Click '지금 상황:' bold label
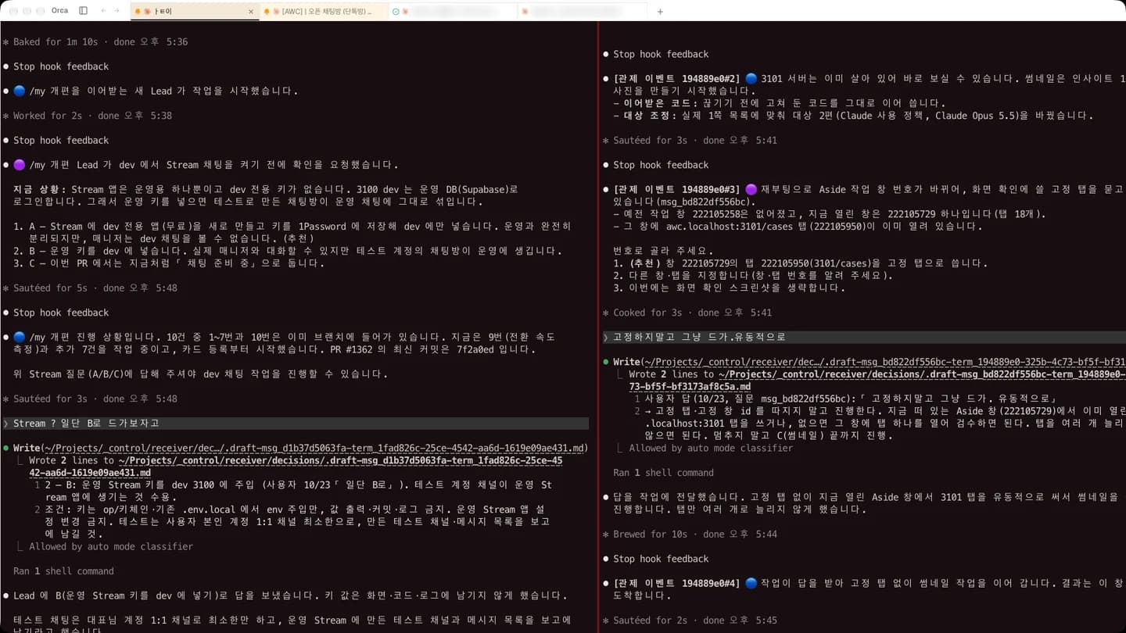This screenshot has width=1126, height=633. pos(40,189)
